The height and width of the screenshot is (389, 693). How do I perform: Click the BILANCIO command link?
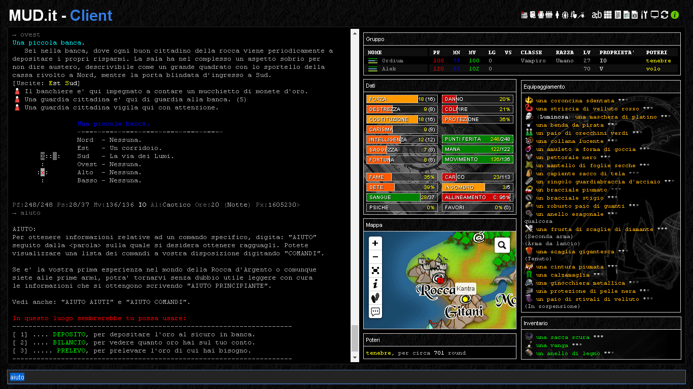pyautogui.click(x=69, y=342)
